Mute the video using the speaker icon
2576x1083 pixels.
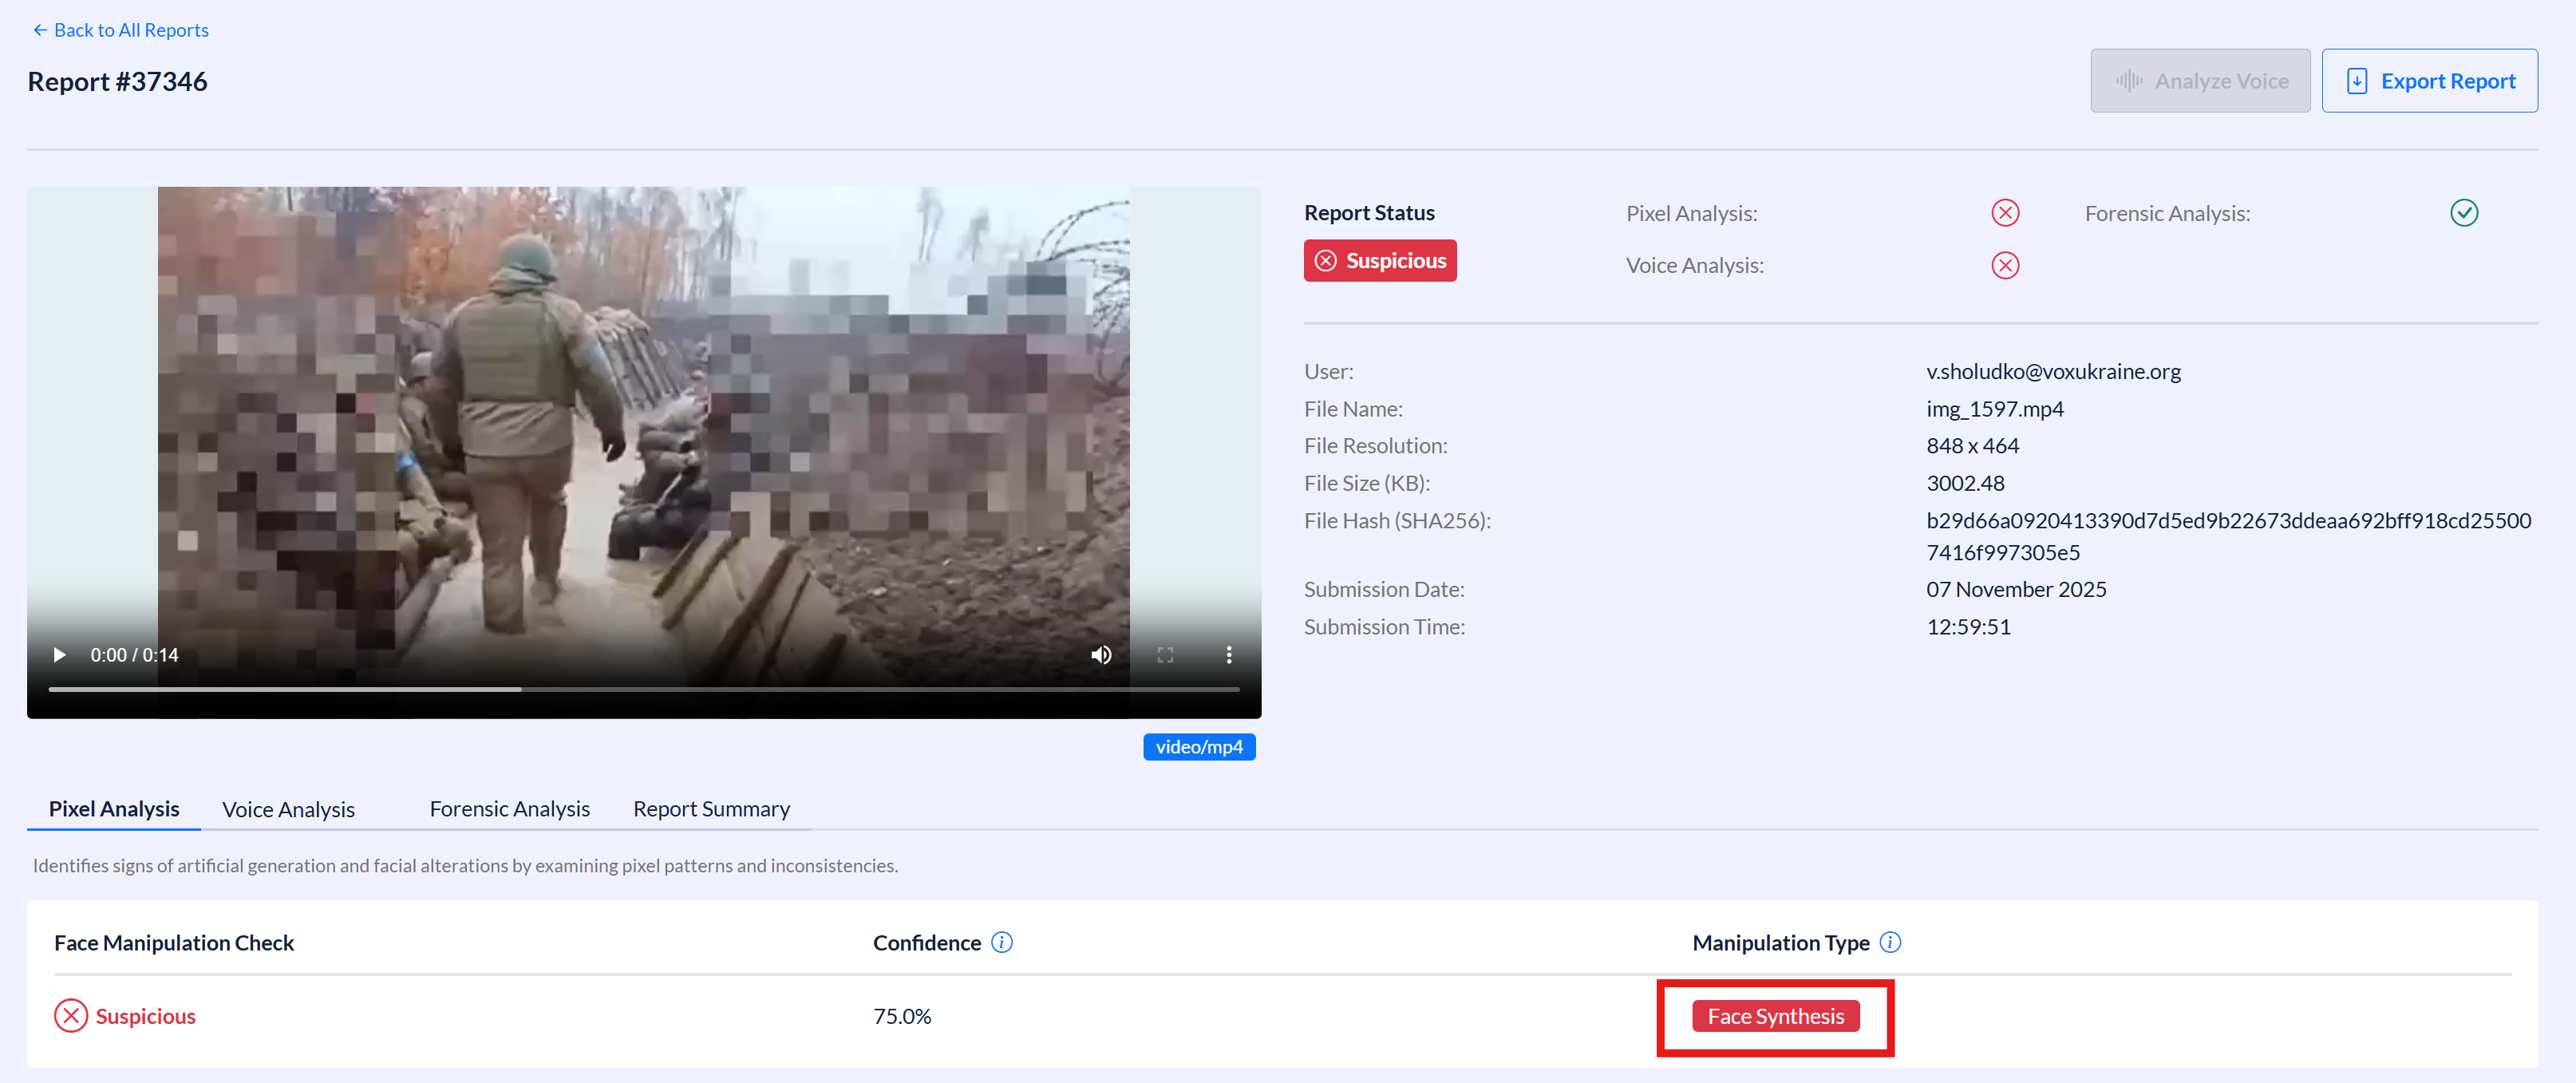tap(1101, 655)
